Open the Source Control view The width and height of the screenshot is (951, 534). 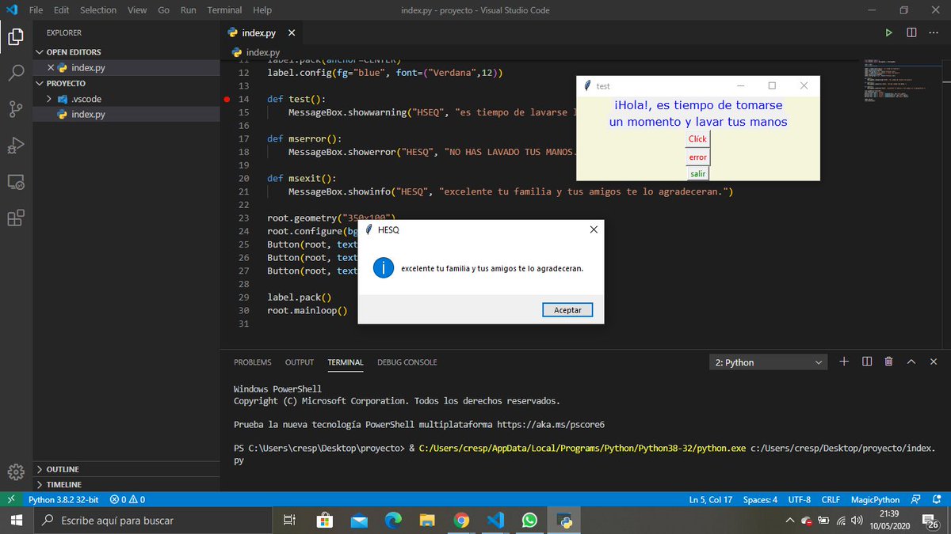16,109
